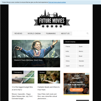Screen dimensions: 101x101
Task: Open the World Cinema menu
Action: coord(34,33)
